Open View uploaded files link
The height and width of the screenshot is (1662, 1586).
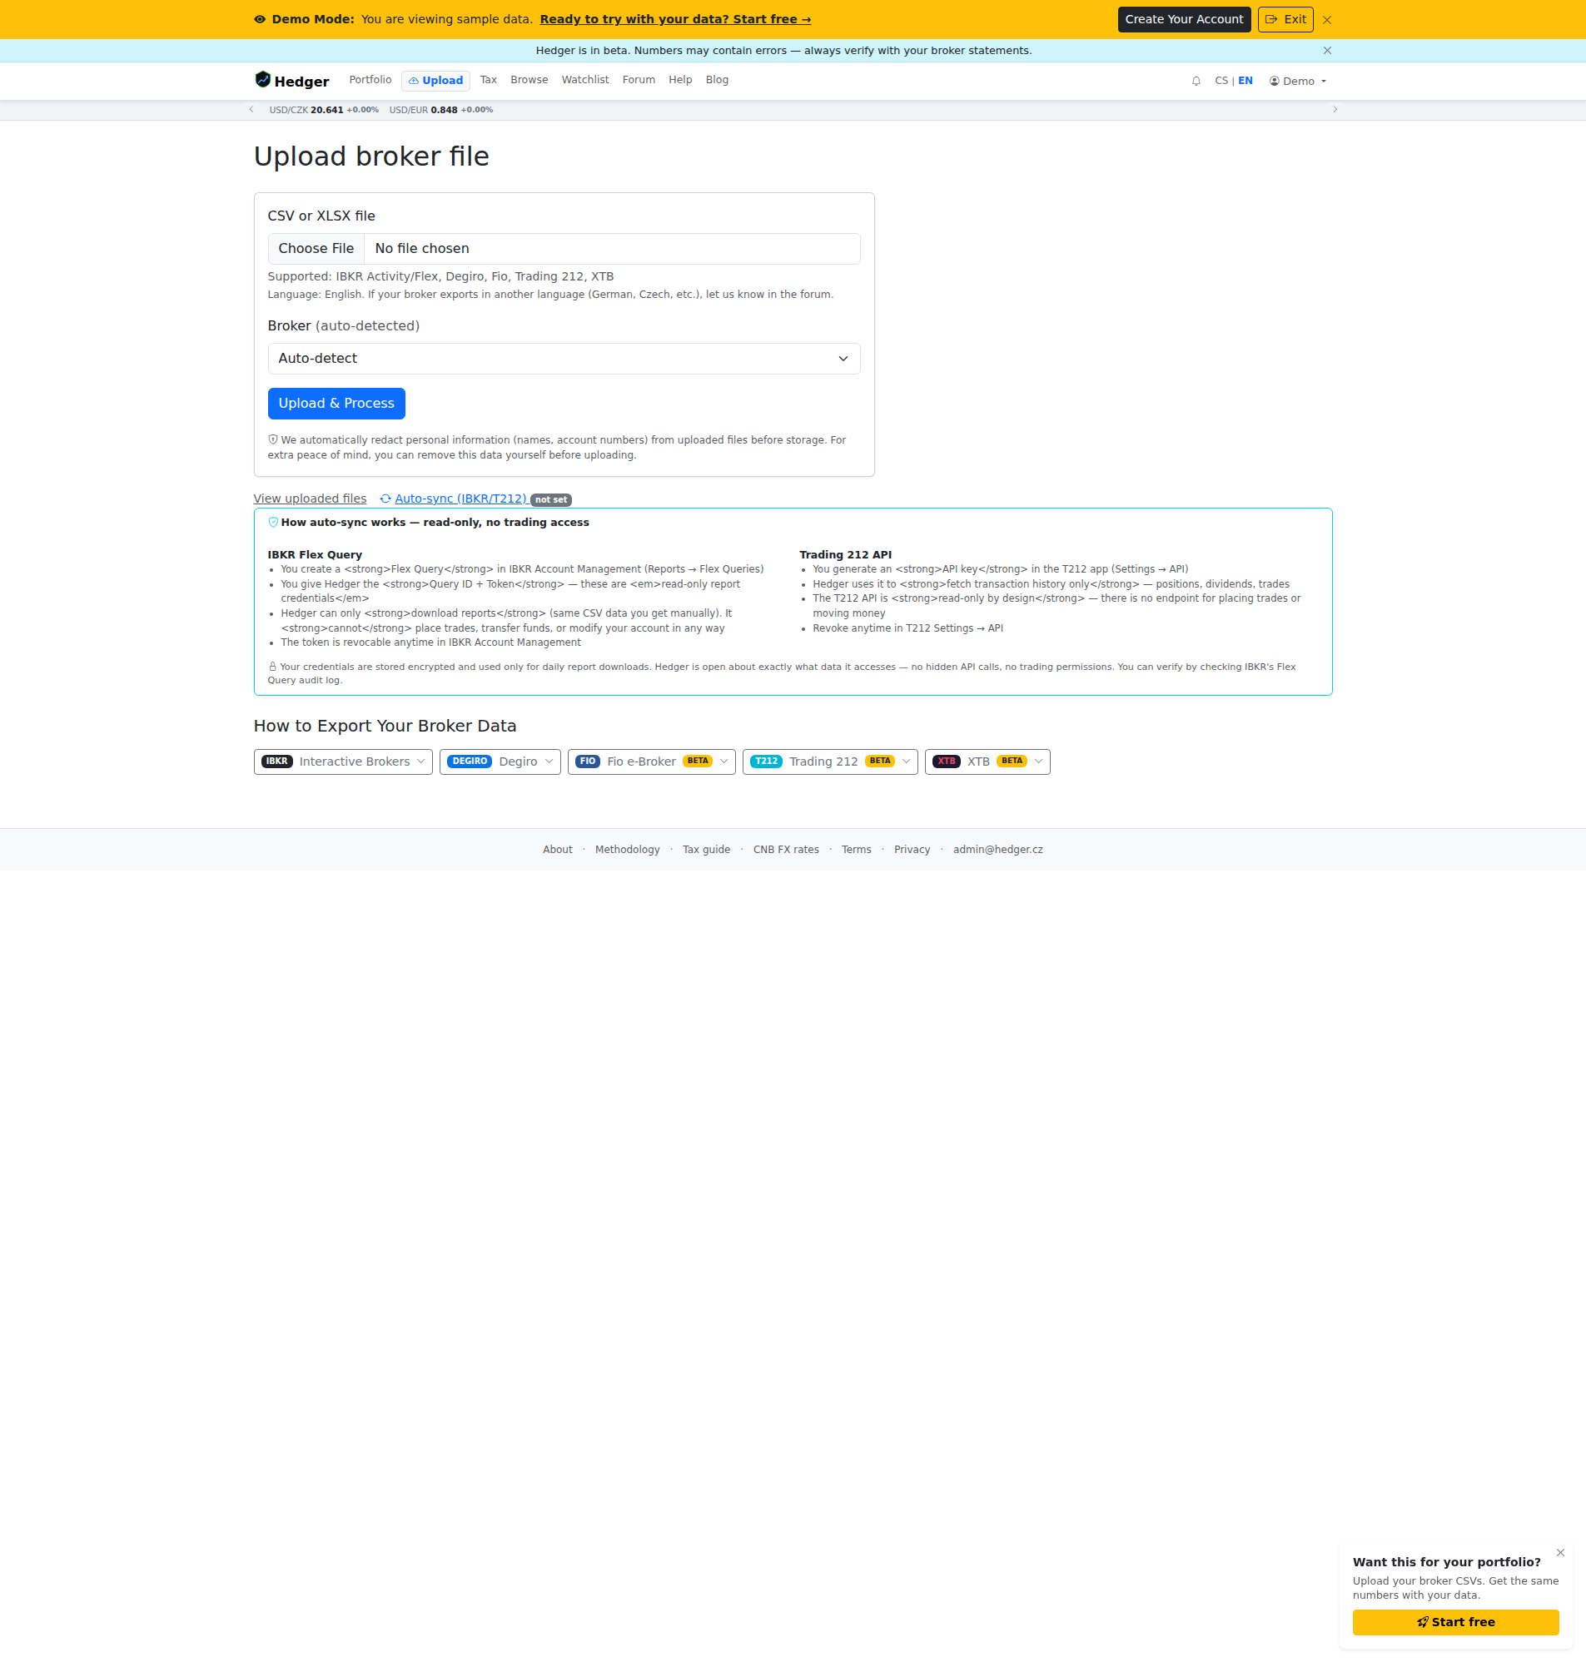(311, 499)
